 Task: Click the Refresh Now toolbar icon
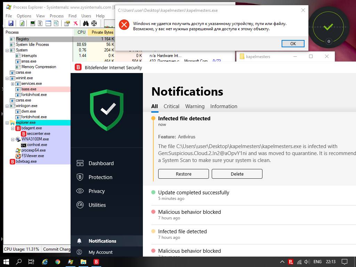click(22, 23)
